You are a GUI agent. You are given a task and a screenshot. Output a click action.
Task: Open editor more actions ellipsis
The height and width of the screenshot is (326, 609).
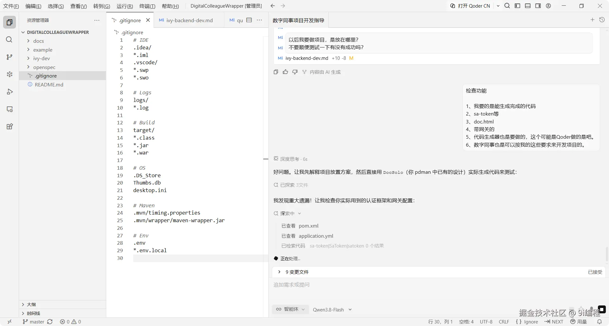[x=259, y=20]
